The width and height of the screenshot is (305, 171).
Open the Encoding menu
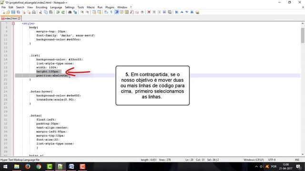[41, 7]
